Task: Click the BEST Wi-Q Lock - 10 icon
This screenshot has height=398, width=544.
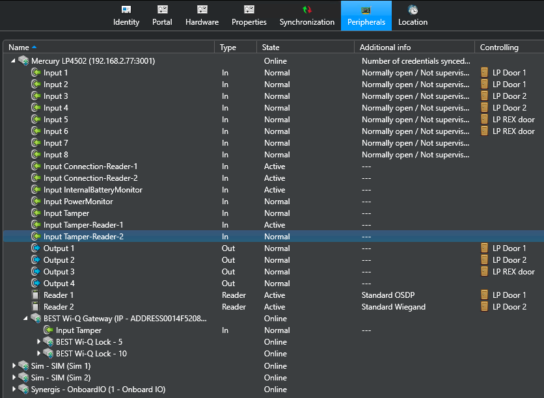Action: click(x=49, y=354)
